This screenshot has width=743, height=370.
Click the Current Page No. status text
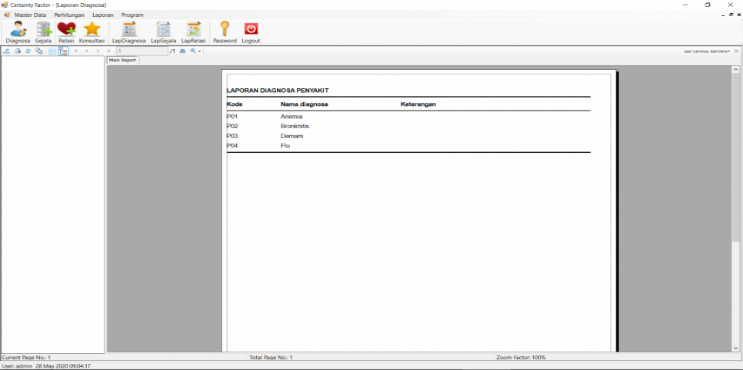click(26, 357)
